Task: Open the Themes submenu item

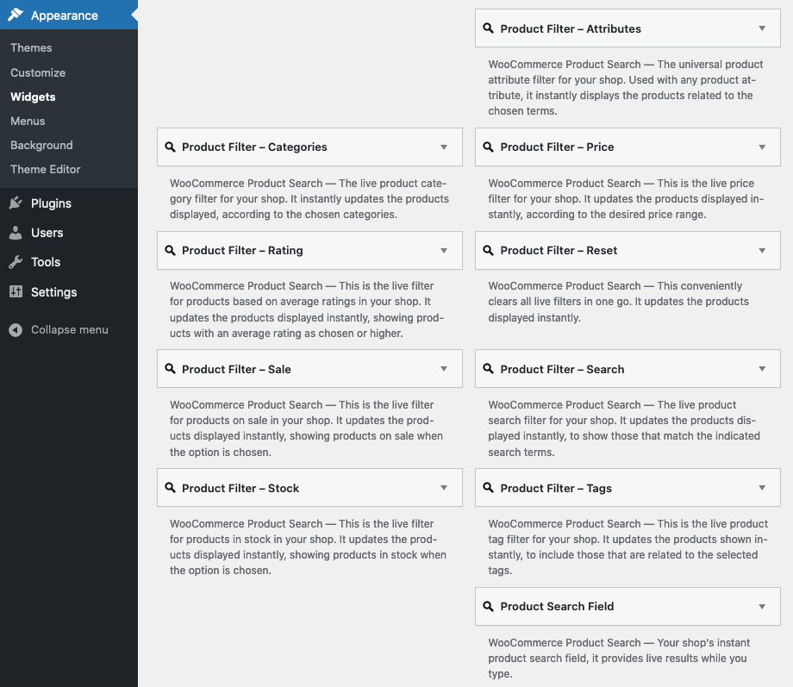Action: (x=31, y=48)
